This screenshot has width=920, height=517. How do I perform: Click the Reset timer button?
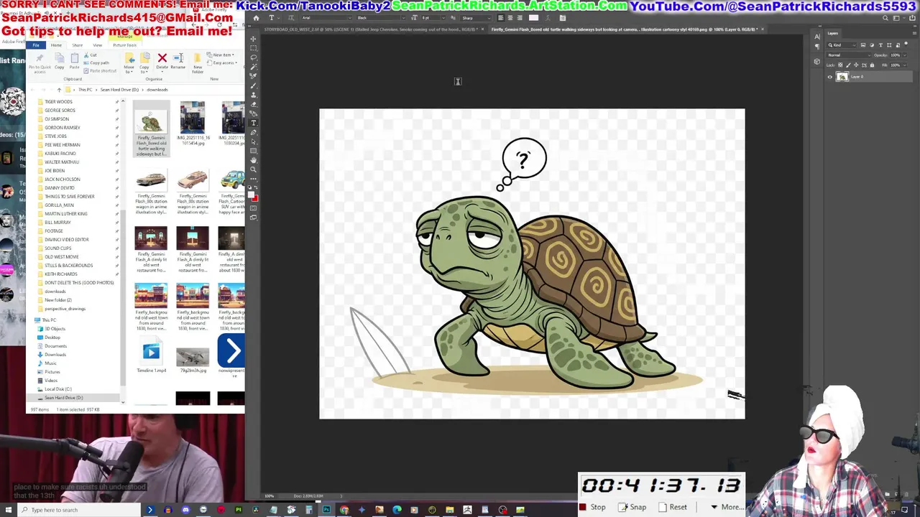coord(673,507)
